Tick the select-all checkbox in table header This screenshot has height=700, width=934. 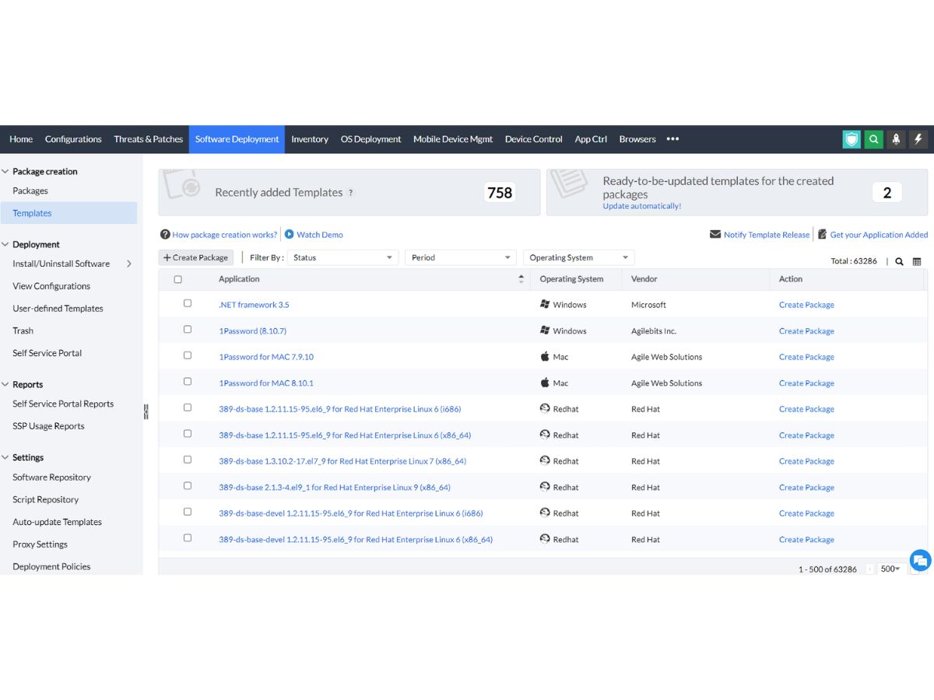coord(177,279)
